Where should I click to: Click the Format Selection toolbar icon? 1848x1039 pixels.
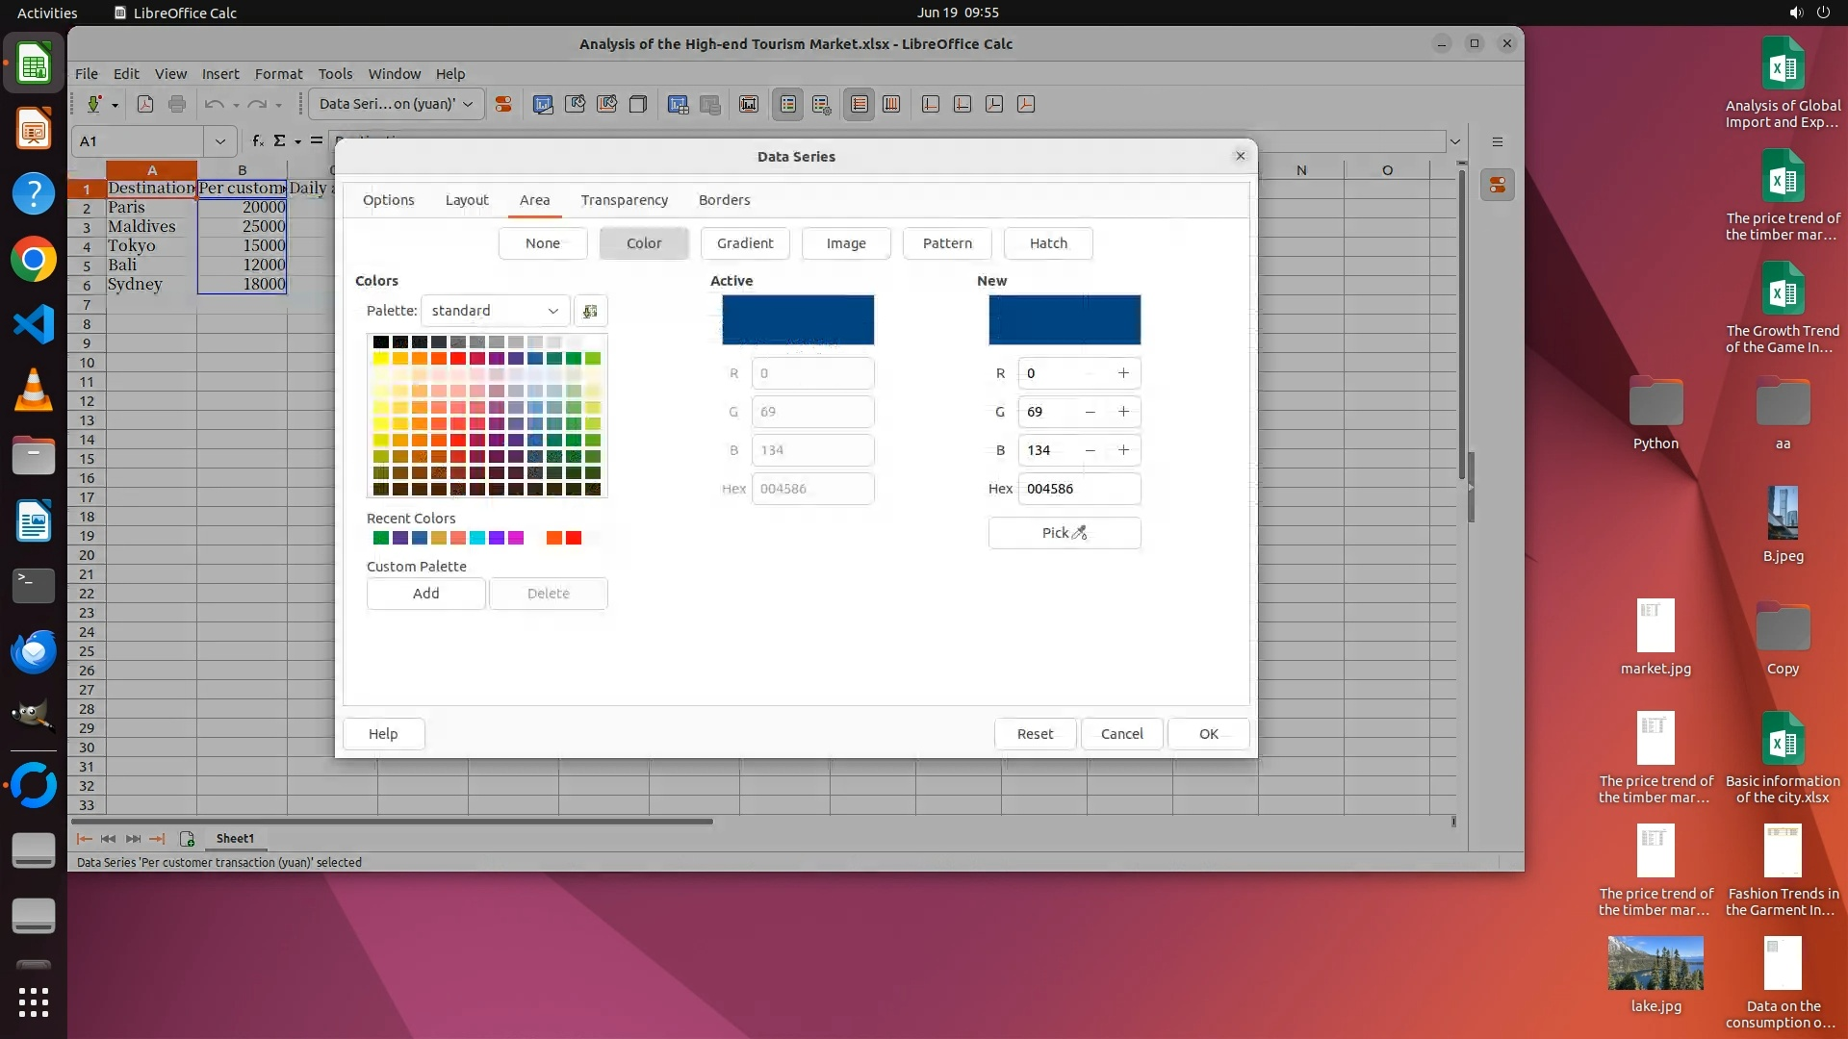(502, 105)
